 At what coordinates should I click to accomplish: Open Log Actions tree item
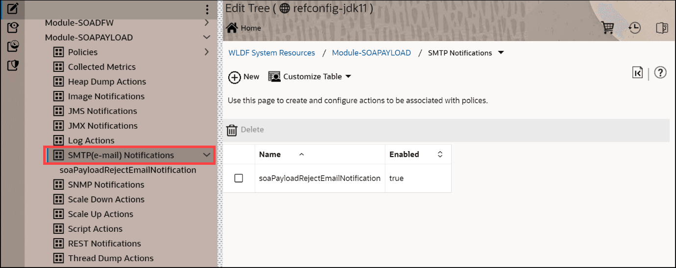pos(91,140)
